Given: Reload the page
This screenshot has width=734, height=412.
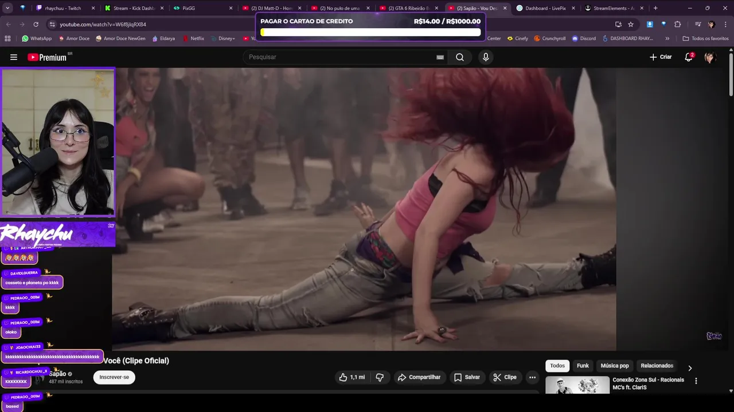Looking at the screenshot, I should [36, 25].
